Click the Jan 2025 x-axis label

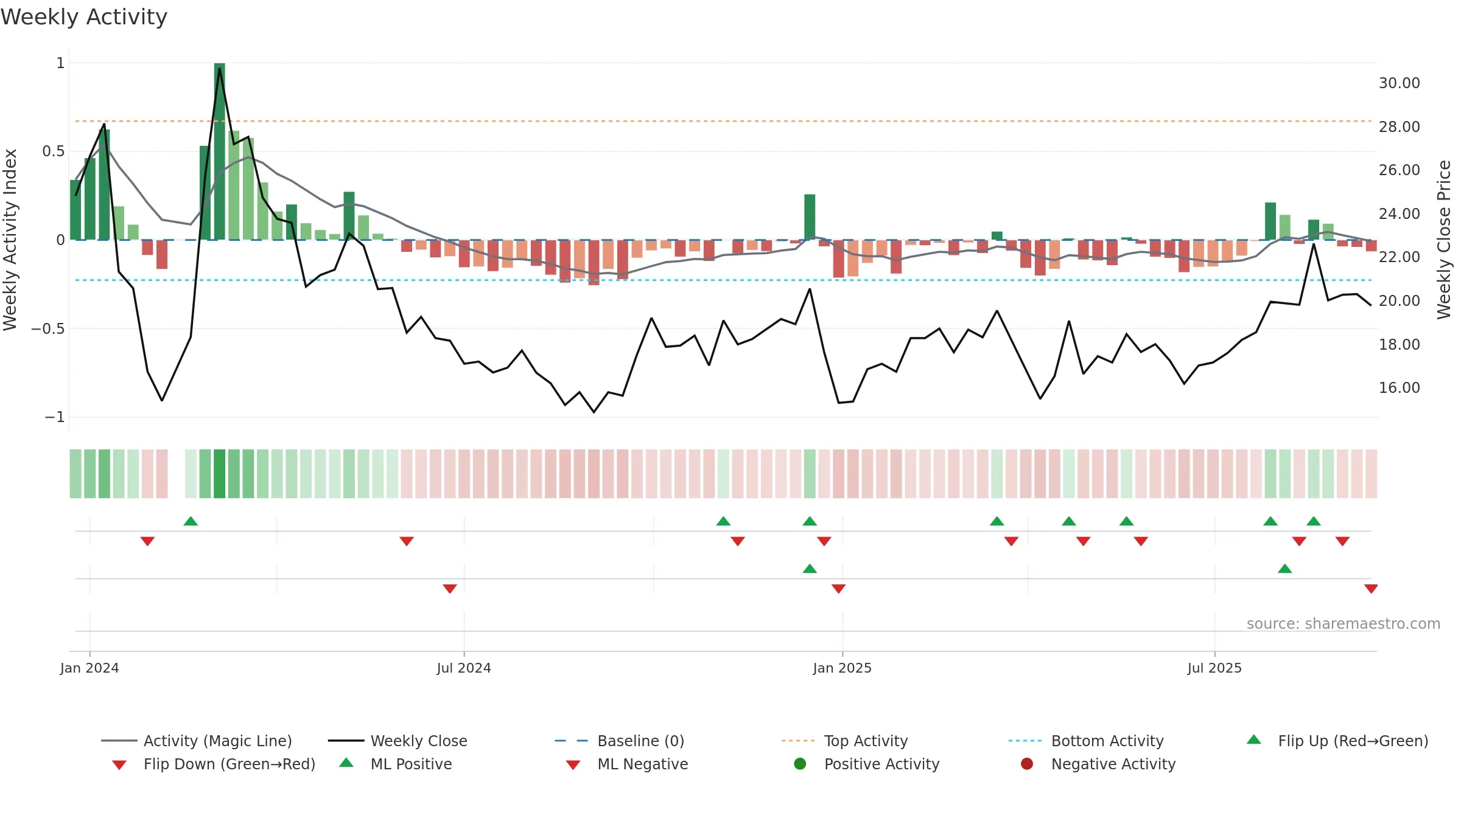tap(843, 668)
